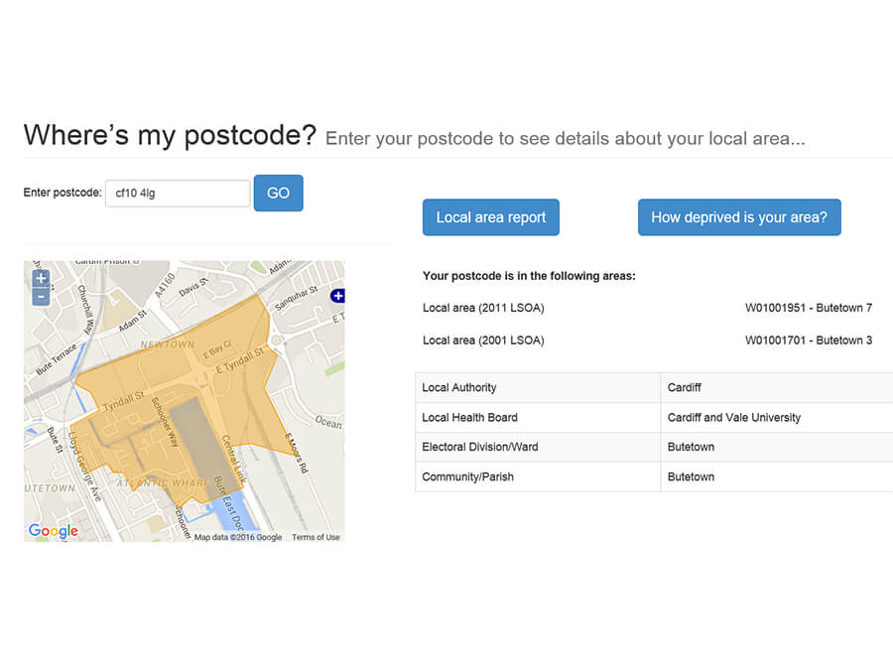
Task: Click Local area (2001 LSOA) label
Action: [x=483, y=340]
